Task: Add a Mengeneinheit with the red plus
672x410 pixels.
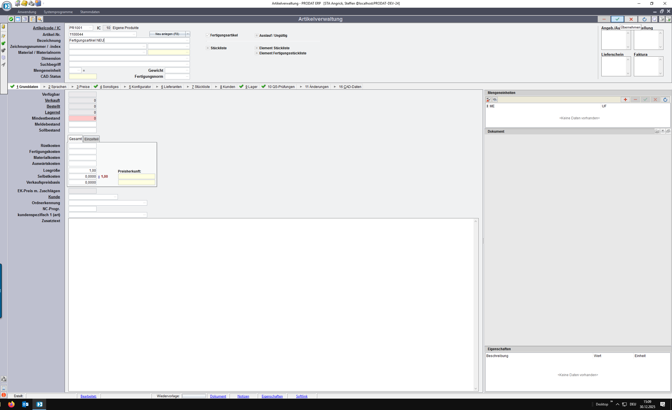Action: [625, 99]
